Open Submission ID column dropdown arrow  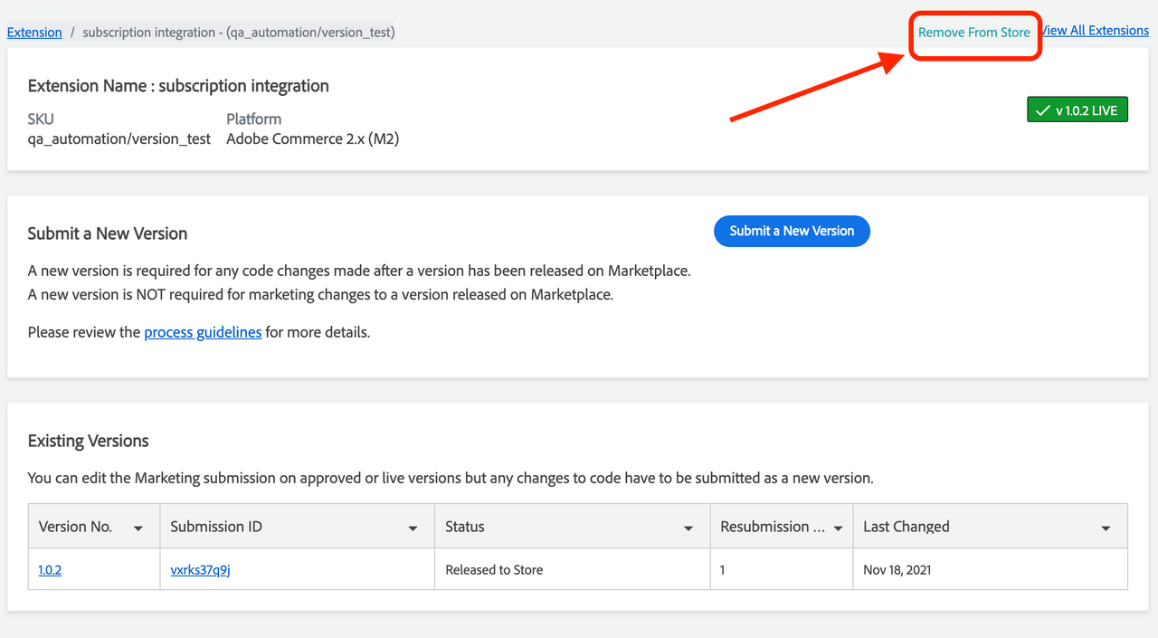click(413, 528)
